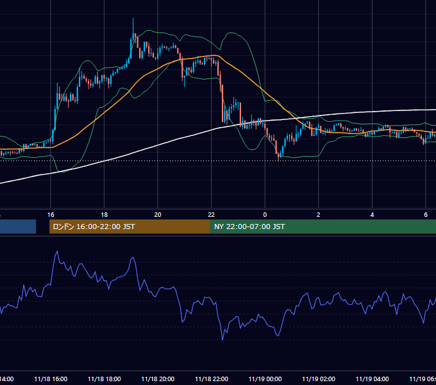The width and height of the screenshot is (436, 385).
Task: Click the "6" hour label on the upper time axis
Action: [426, 215]
